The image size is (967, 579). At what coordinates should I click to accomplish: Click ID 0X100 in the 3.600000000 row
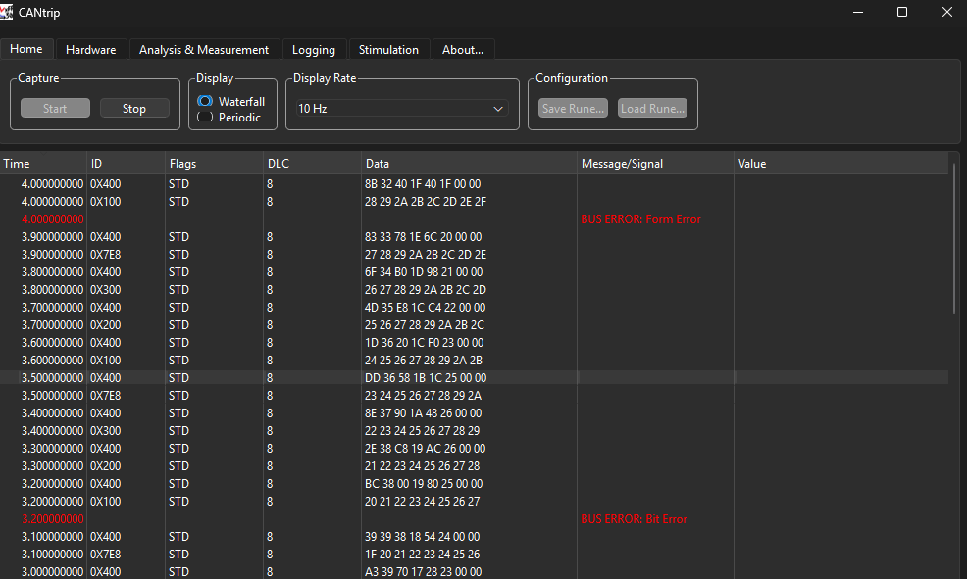pyautogui.click(x=106, y=361)
